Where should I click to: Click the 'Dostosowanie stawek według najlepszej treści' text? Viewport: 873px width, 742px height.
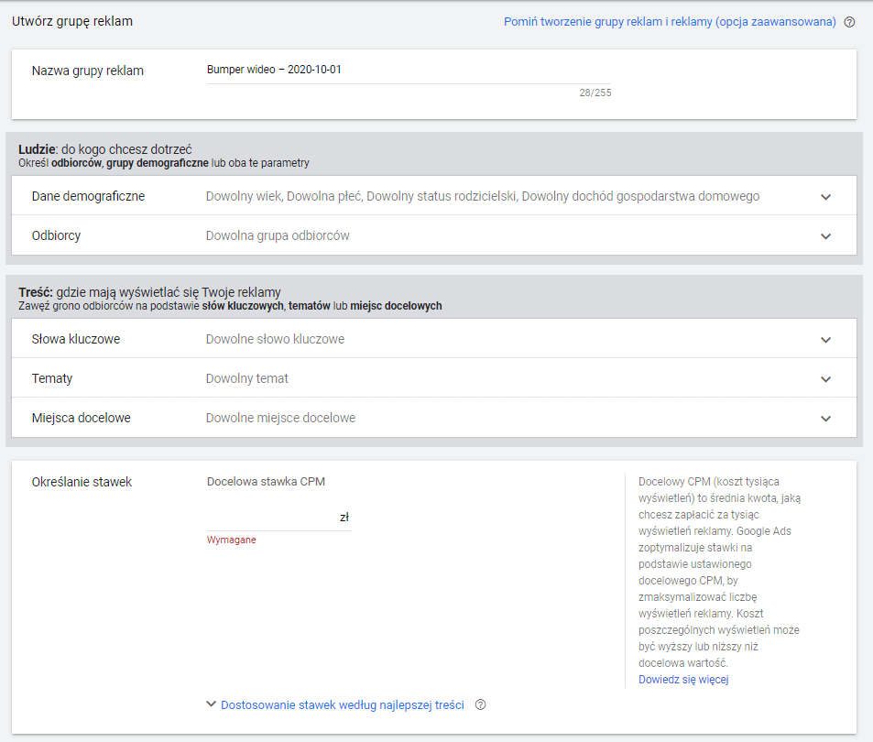click(342, 705)
